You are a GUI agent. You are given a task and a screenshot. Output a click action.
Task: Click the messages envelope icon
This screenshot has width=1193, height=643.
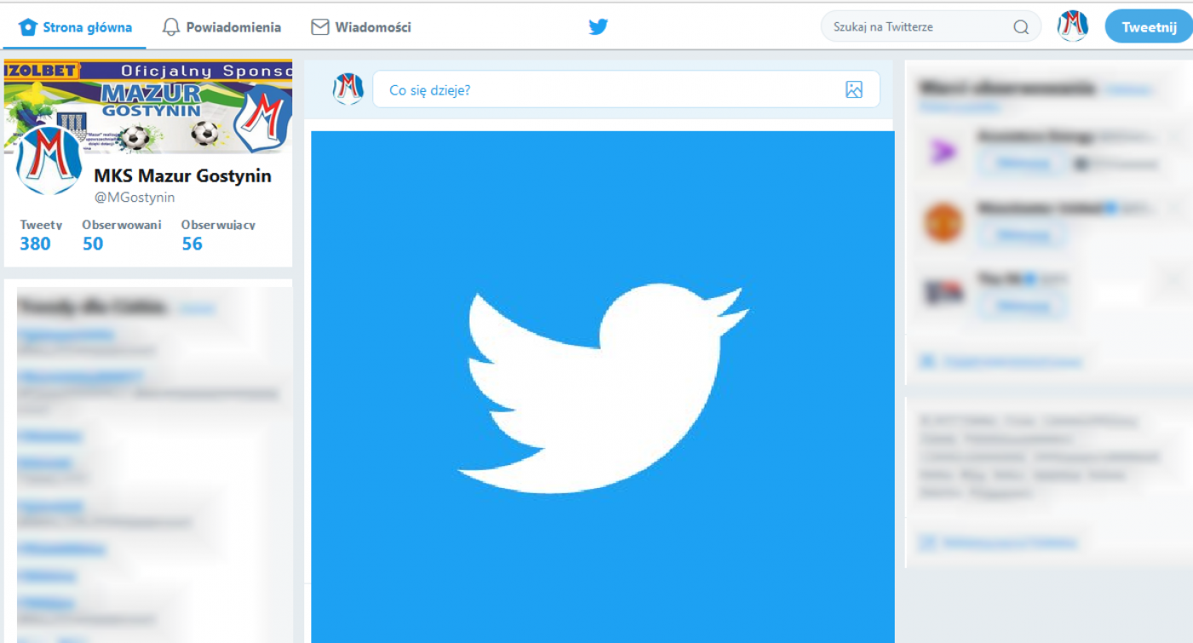coord(320,27)
